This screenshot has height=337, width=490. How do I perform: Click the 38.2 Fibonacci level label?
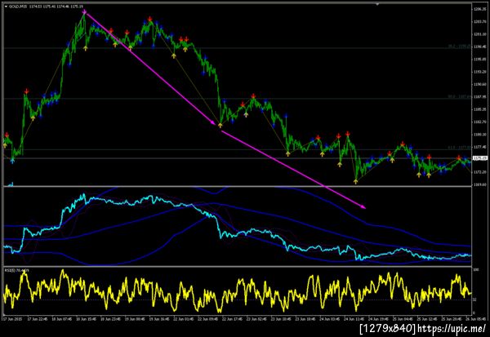click(459, 47)
